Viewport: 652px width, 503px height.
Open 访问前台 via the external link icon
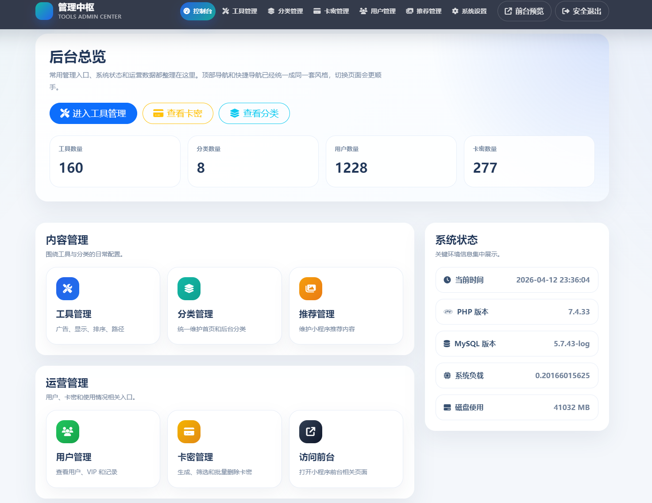310,432
